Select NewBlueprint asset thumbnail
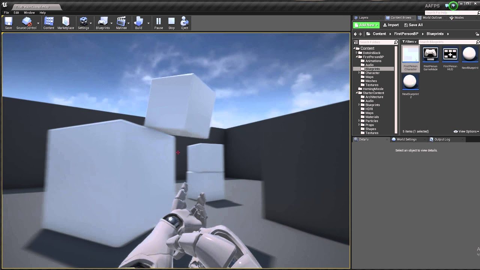Image resolution: width=480 pixels, height=270 pixels. coord(470,54)
